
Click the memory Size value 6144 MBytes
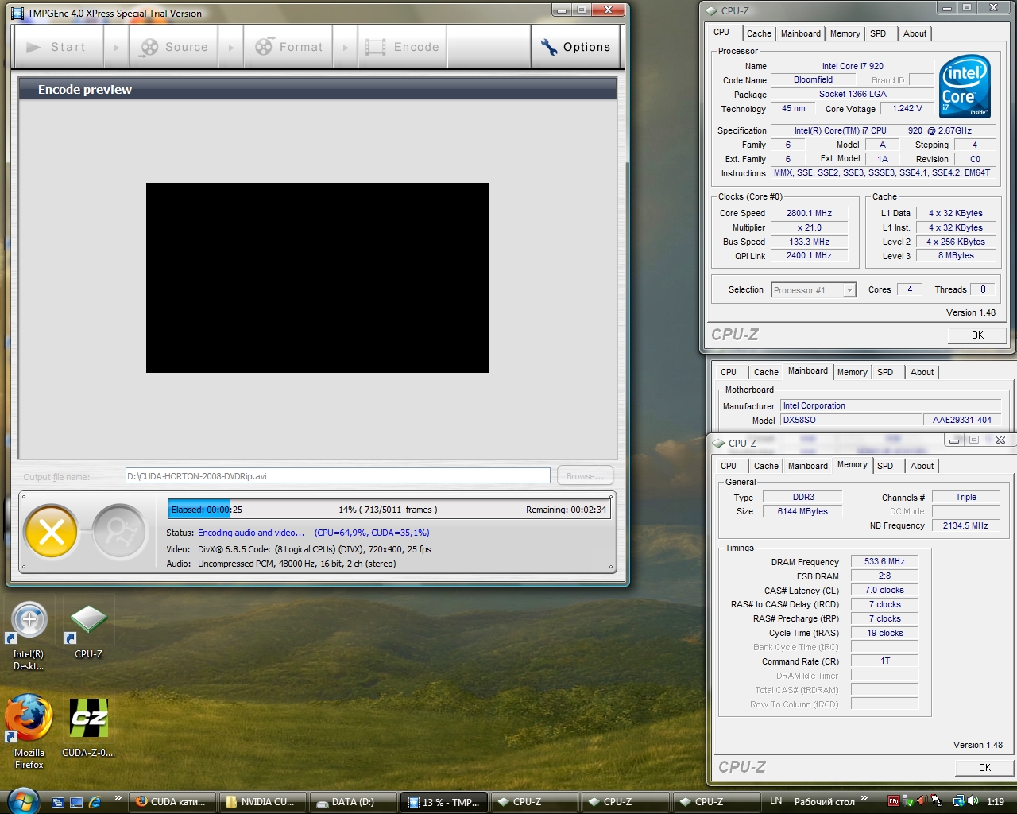802,511
